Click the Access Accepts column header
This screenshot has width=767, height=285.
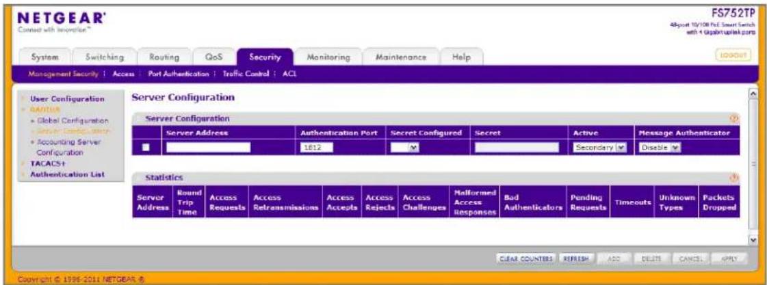coord(341,202)
